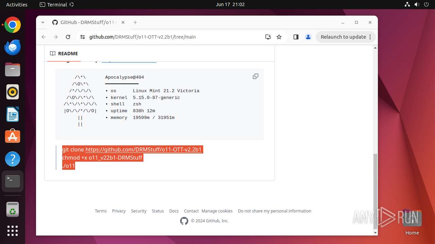Expand the tab search dropdown
435x244 pixels.
43,22
